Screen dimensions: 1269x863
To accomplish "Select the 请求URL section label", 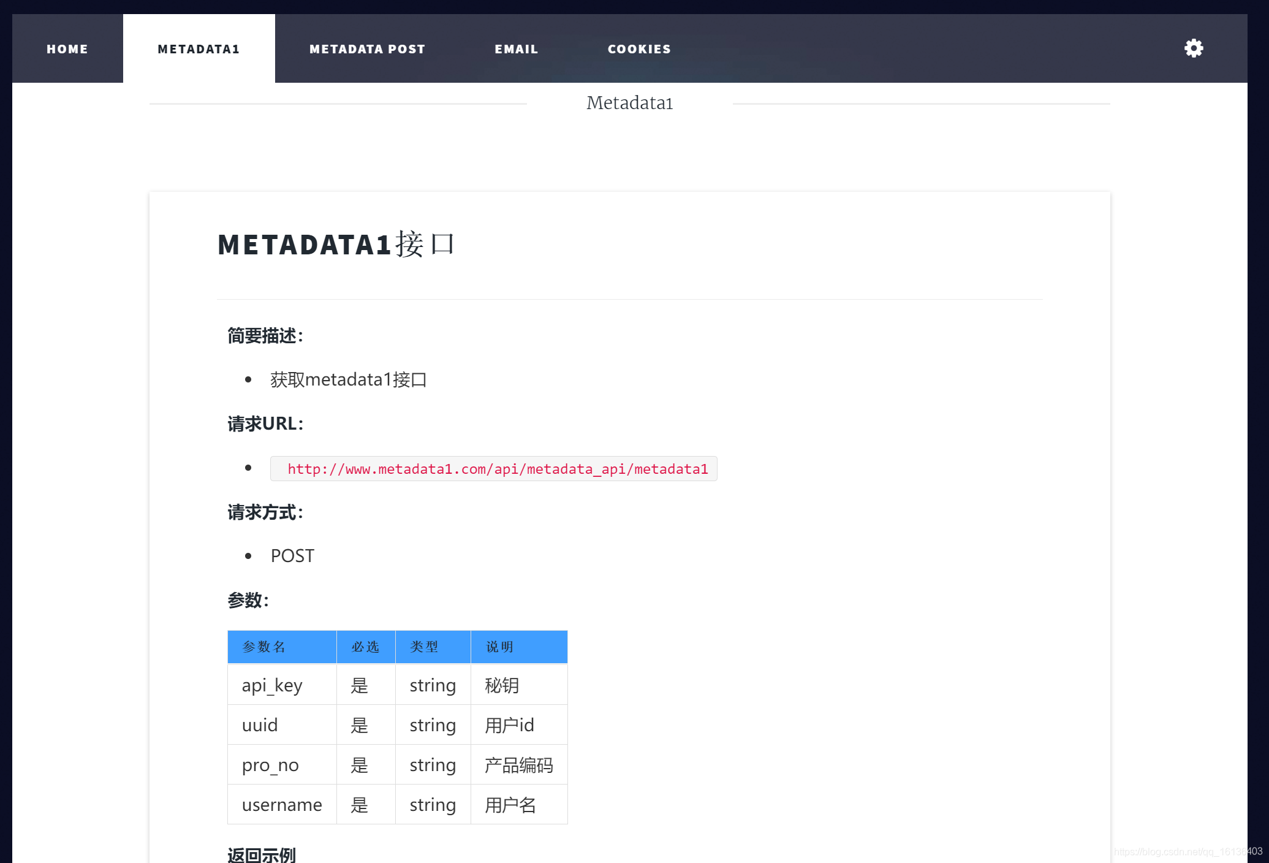I will click(x=265, y=424).
